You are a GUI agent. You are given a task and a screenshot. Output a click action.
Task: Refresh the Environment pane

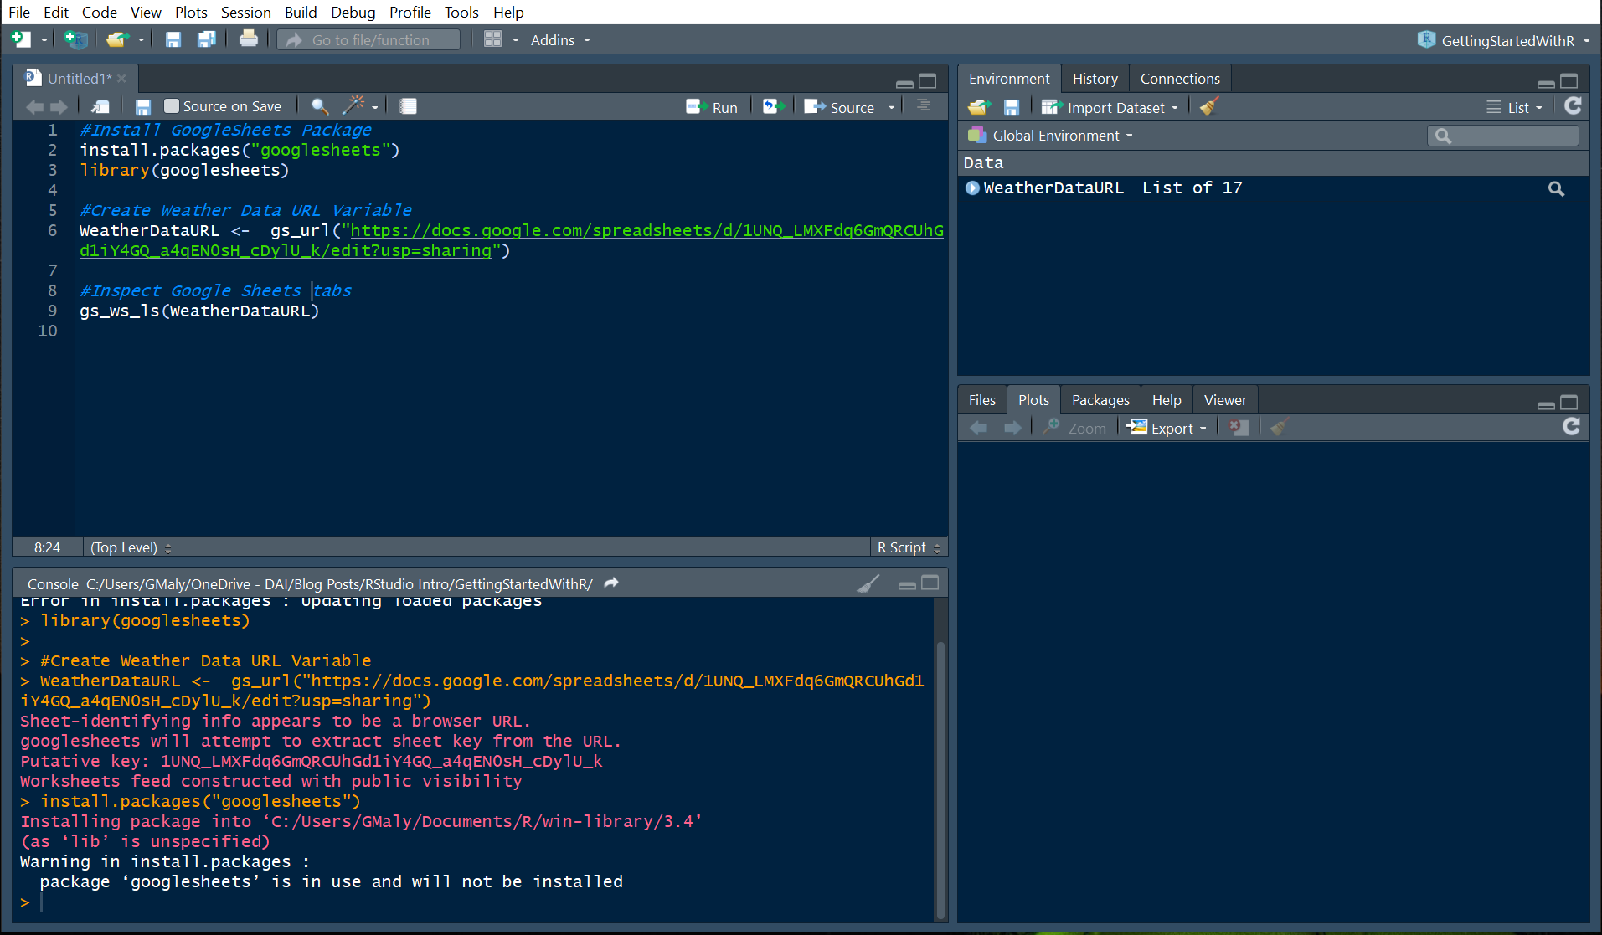click(1574, 106)
